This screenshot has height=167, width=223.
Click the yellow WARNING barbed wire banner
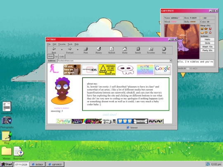(x=107, y=70)
